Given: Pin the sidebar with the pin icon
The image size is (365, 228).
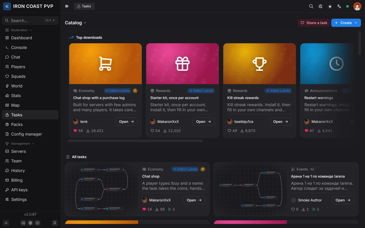Looking at the screenshot, I should click(55, 223).
